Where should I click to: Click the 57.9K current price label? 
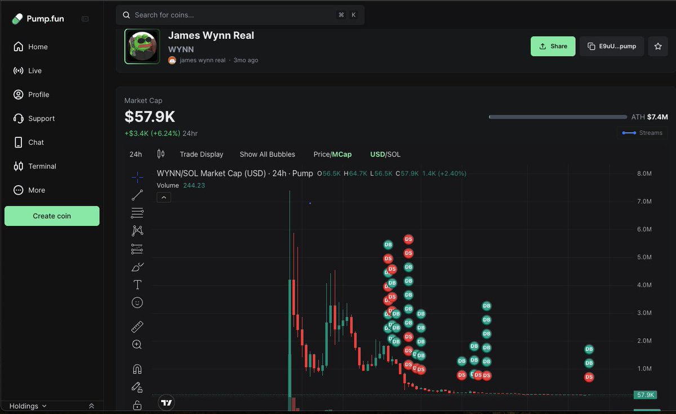[644, 395]
